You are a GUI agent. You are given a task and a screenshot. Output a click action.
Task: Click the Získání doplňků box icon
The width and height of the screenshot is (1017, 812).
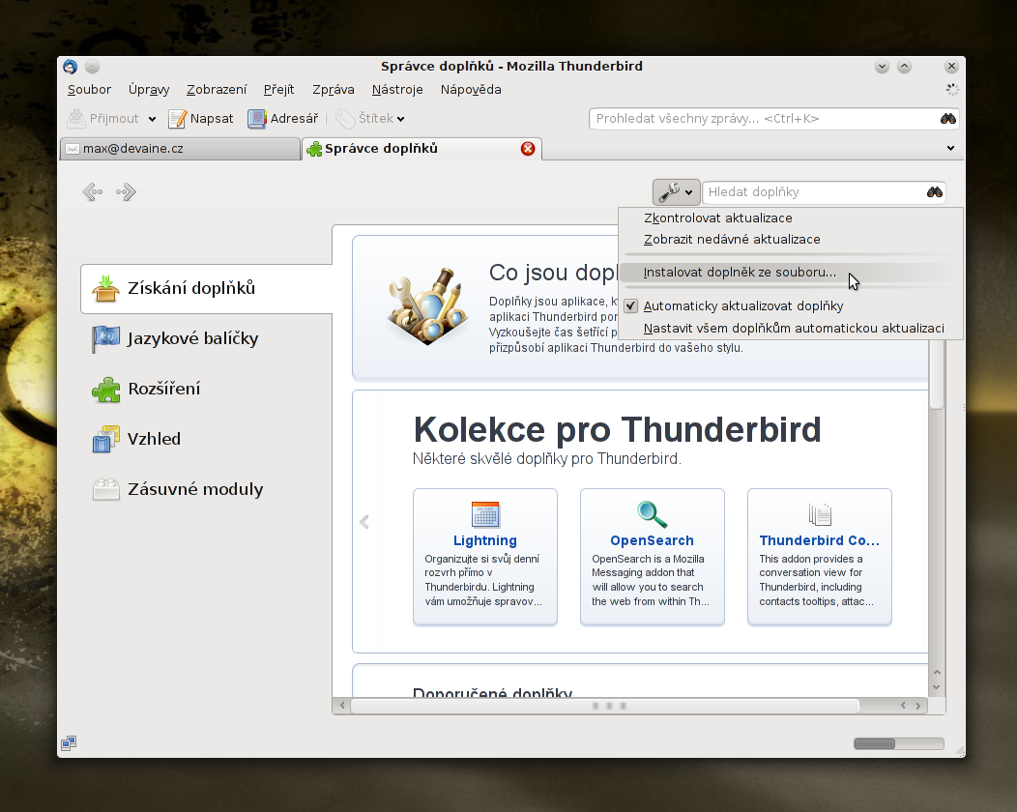point(105,289)
